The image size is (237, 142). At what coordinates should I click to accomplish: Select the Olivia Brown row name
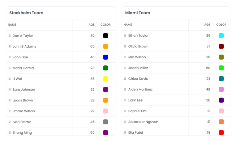(x=138, y=47)
